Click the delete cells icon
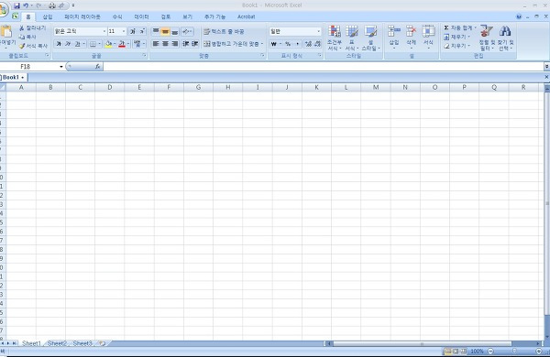The height and width of the screenshot is (357, 550). click(411, 31)
